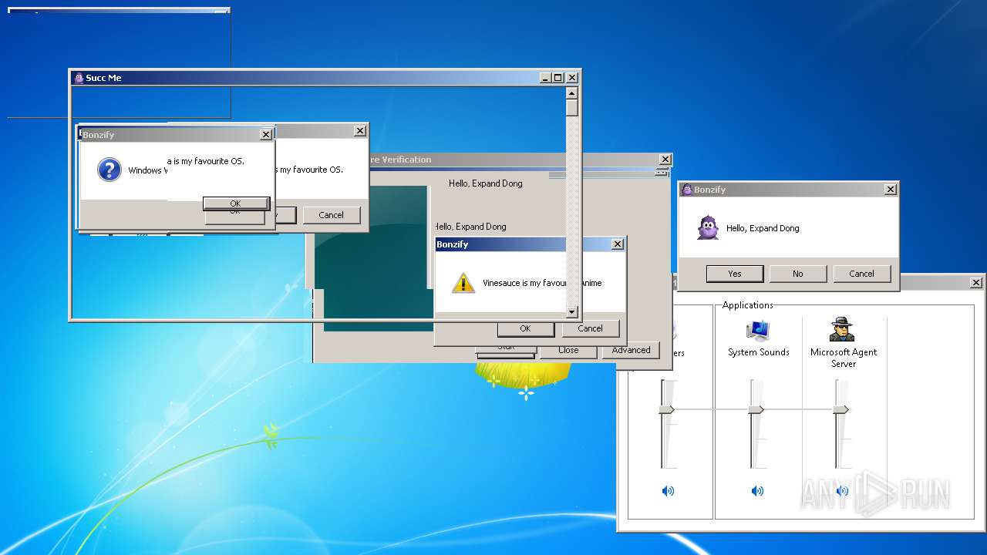Mute the Microsoft Agent Server volume
The width and height of the screenshot is (987, 555).
[x=842, y=491]
